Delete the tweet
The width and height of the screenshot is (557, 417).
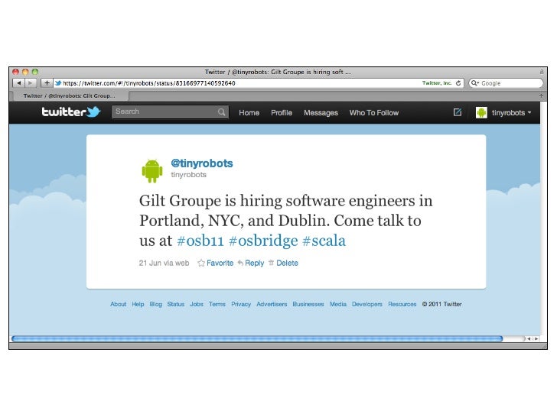coord(283,263)
